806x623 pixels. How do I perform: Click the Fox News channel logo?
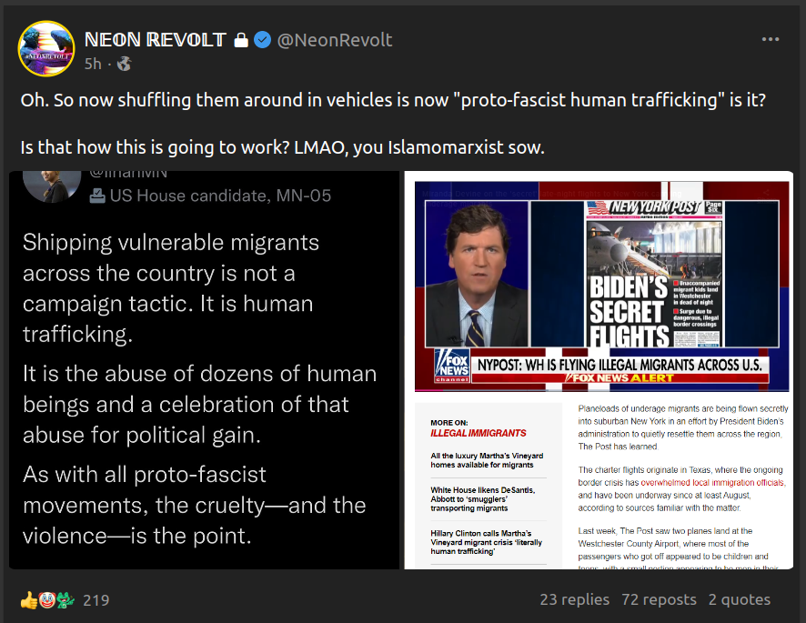450,365
